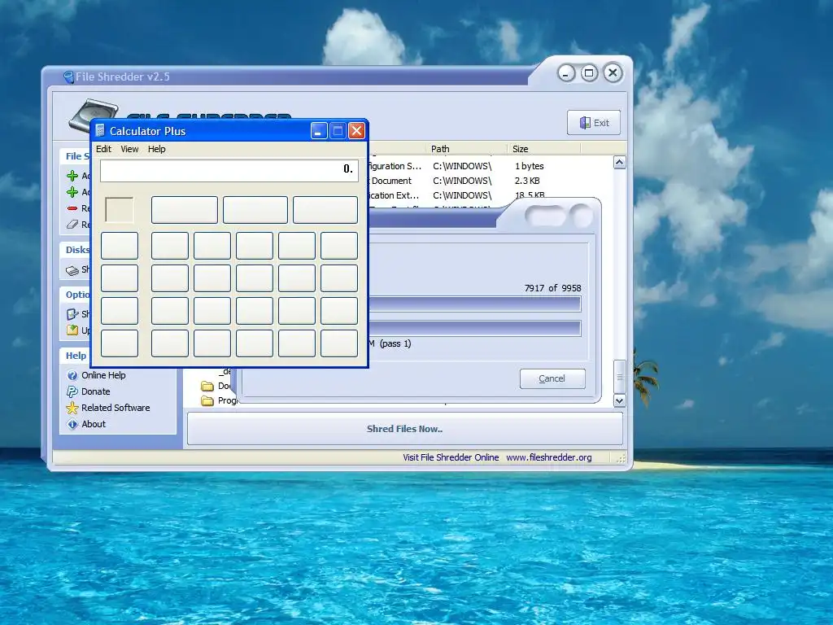Click the Shred Files Now.. button
The height and width of the screenshot is (625, 833).
tap(405, 429)
